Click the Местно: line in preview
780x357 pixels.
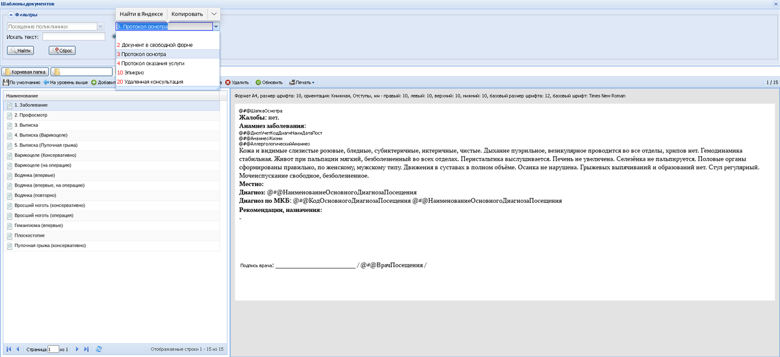tap(251, 184)
